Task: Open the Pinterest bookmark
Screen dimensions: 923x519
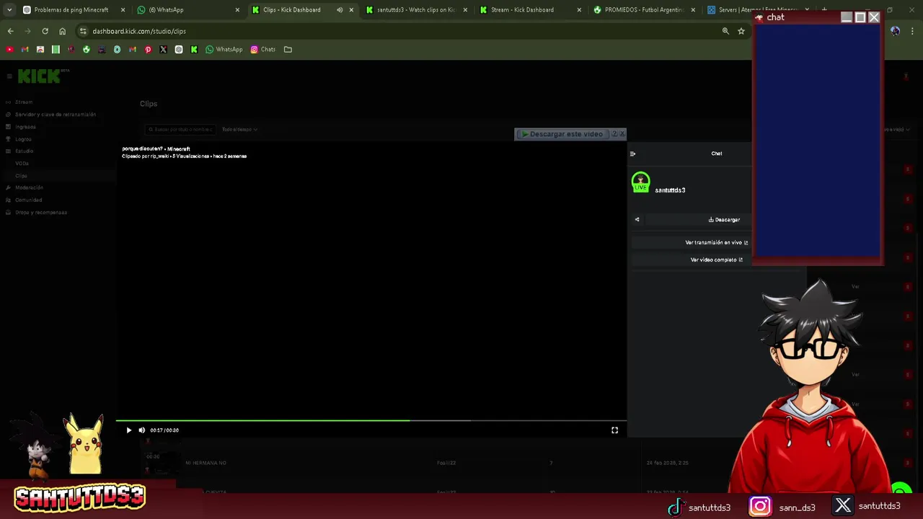Action: tap(148, 50)
